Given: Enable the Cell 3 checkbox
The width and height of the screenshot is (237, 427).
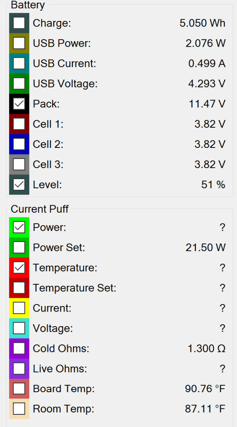Looking at the screenshot, I should [x=19, y=164].
